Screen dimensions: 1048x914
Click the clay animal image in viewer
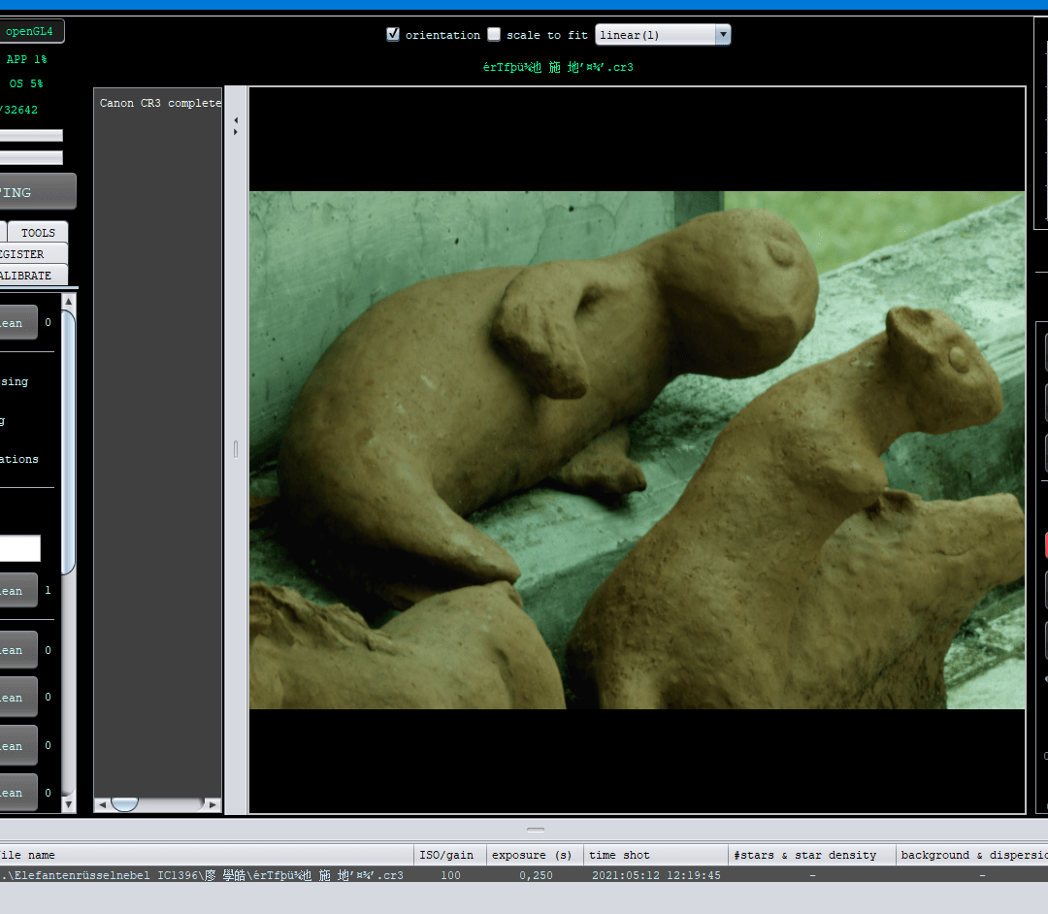(x=637, y=450)
